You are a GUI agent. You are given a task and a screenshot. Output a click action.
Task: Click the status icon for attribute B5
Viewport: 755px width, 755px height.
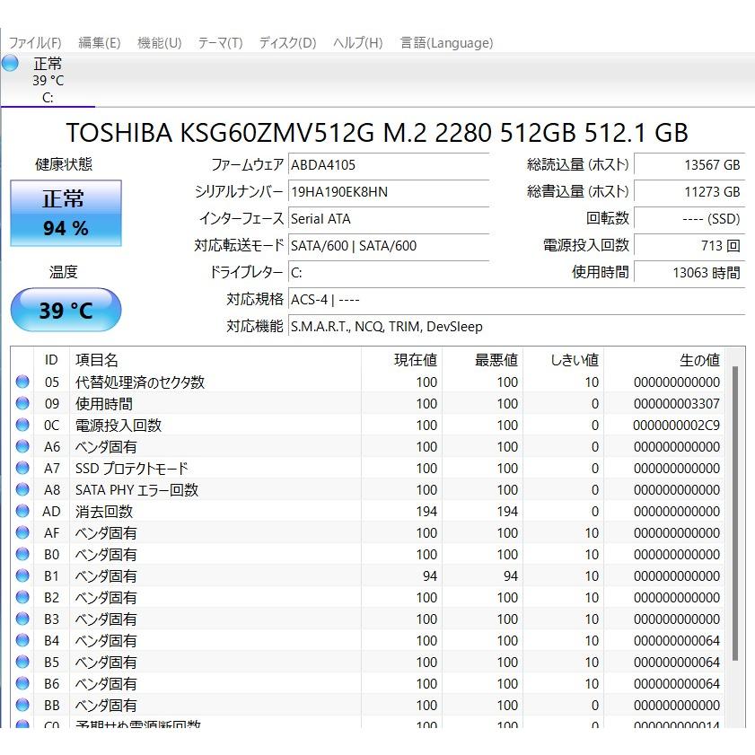tap(22, 662)
